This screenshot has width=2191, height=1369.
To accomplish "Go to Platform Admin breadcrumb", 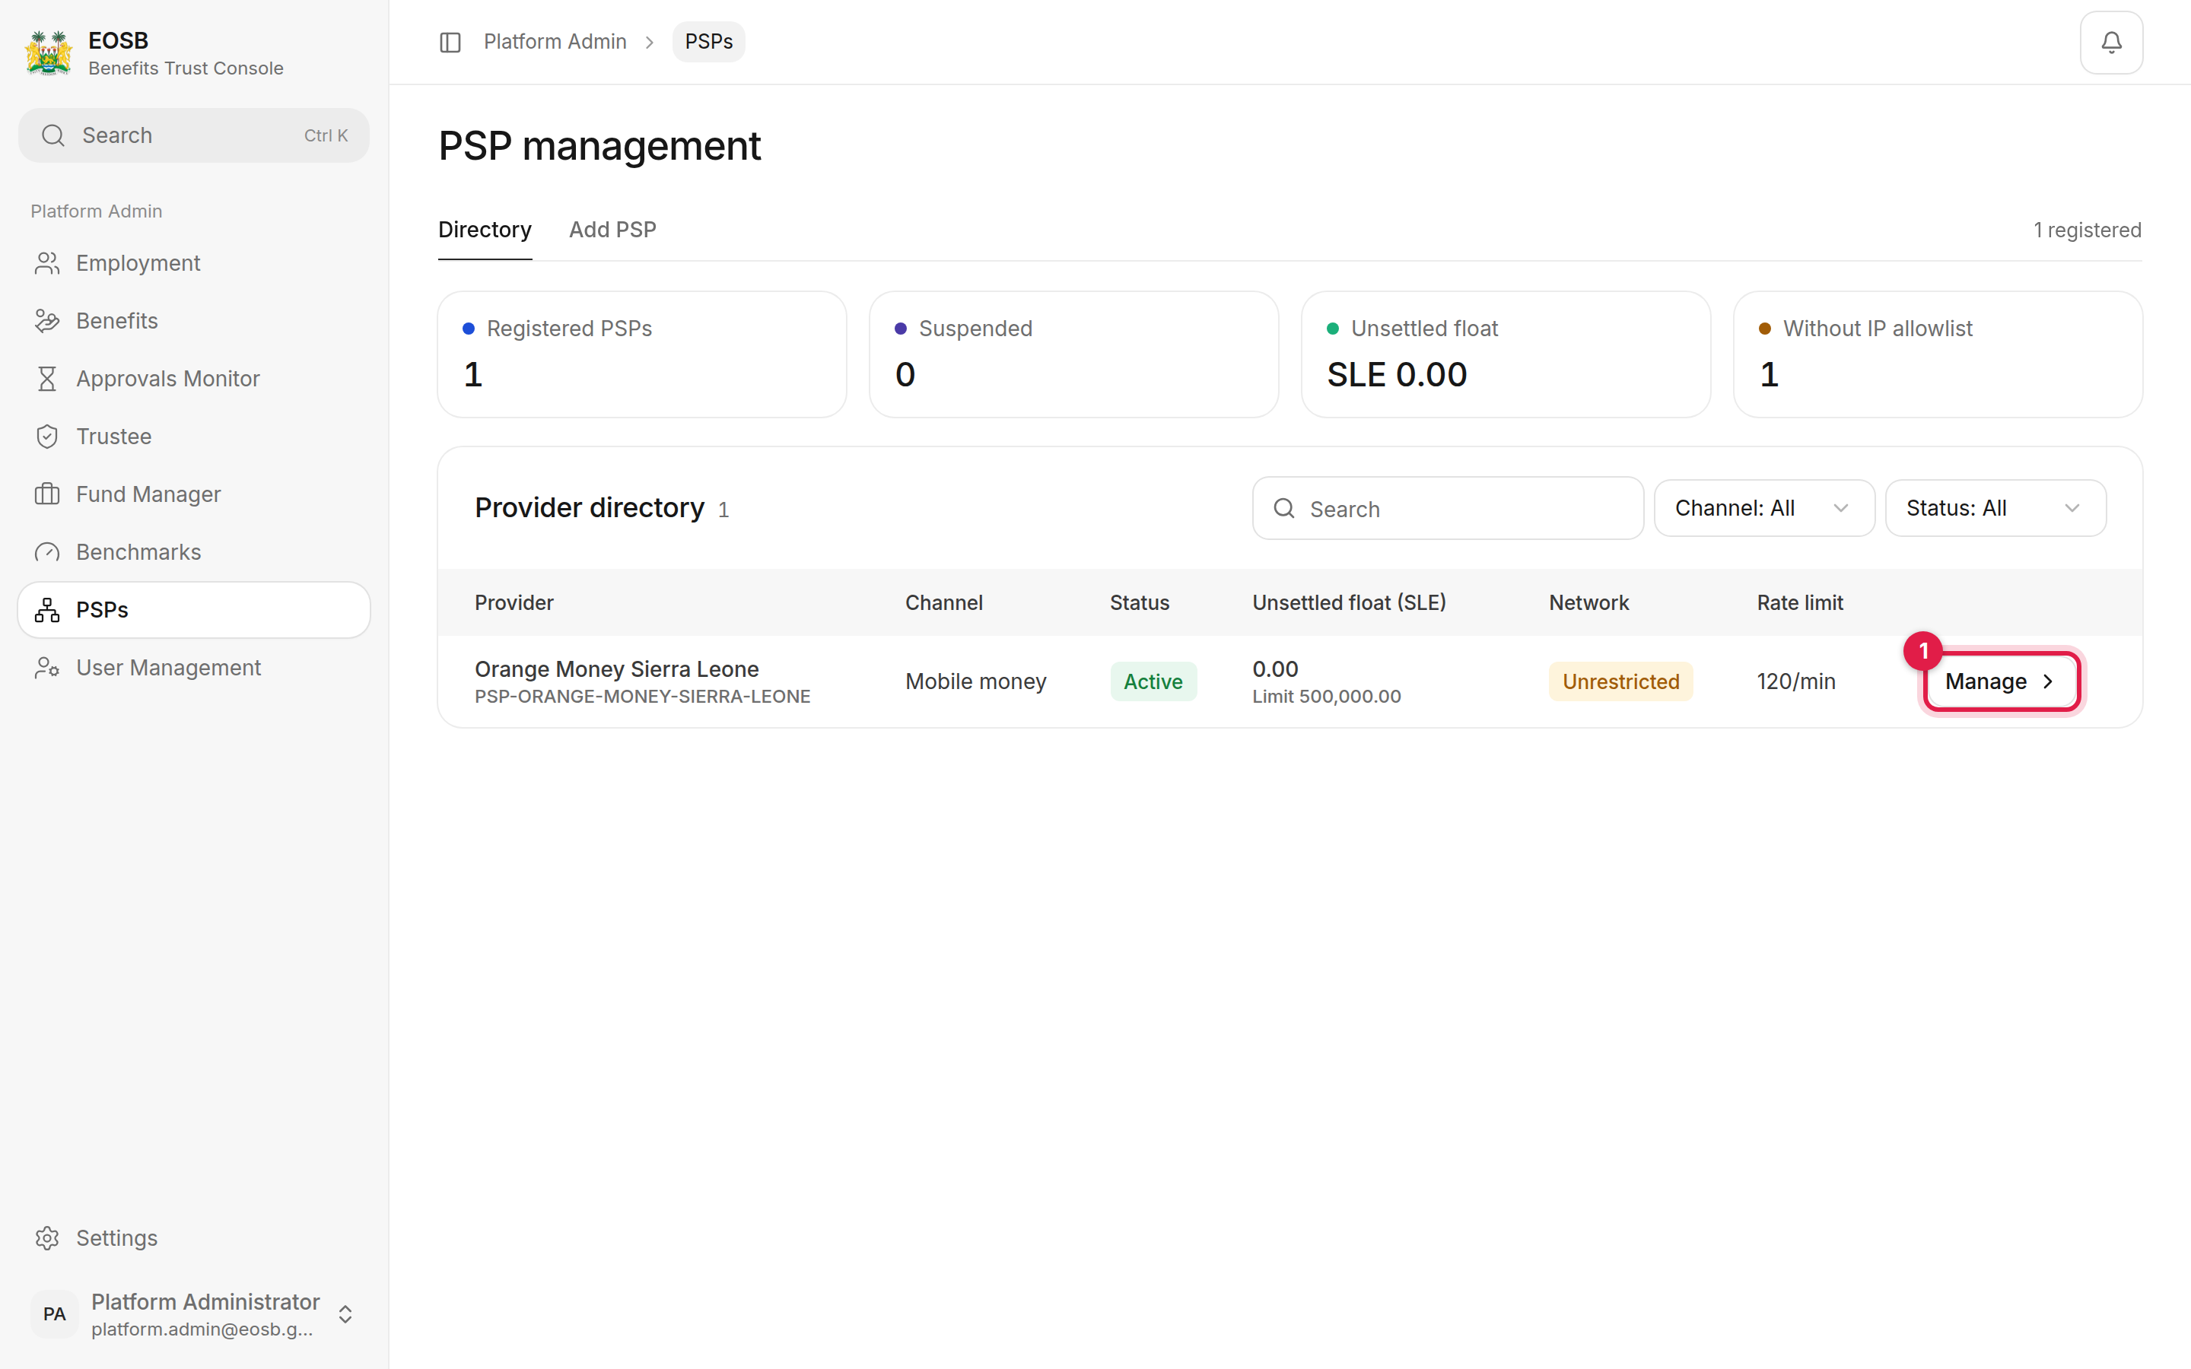I will 555,42.
